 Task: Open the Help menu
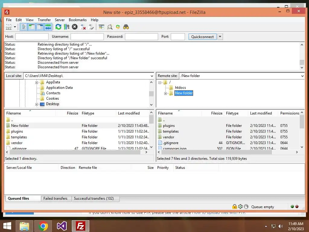94,20
